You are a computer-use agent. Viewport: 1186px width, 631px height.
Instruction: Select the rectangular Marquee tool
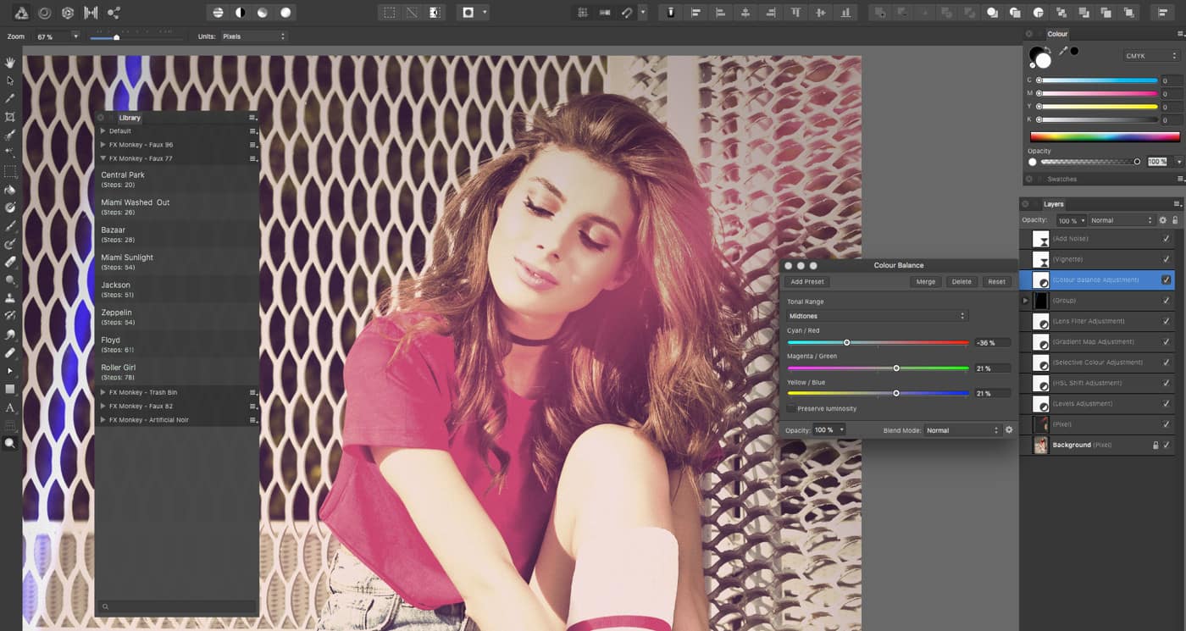(x=10, y=171)
